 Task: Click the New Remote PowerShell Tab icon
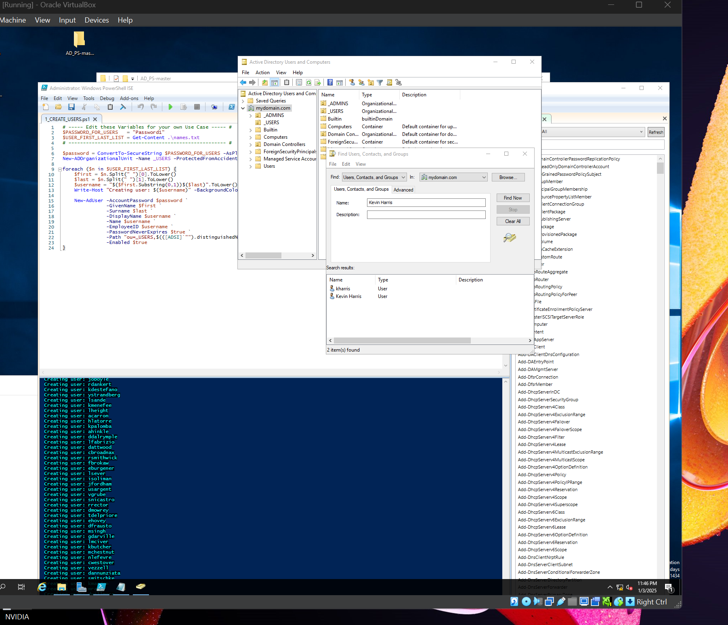214,107
